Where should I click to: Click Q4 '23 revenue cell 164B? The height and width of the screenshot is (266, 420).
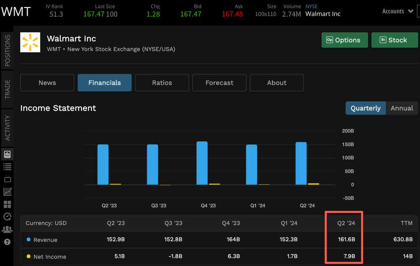tap(233, 239)
